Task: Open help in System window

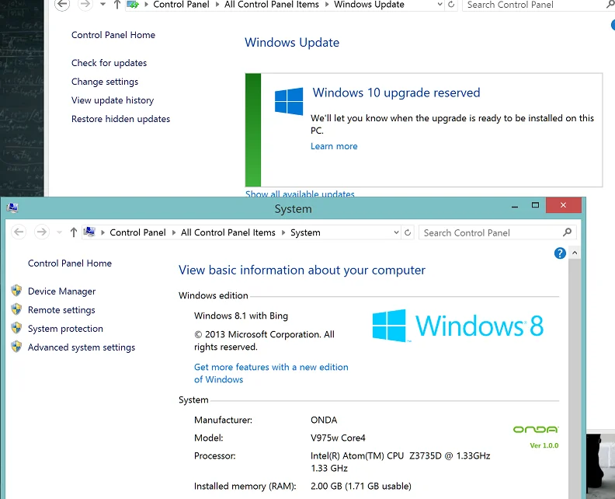Action: click(560, 253)
